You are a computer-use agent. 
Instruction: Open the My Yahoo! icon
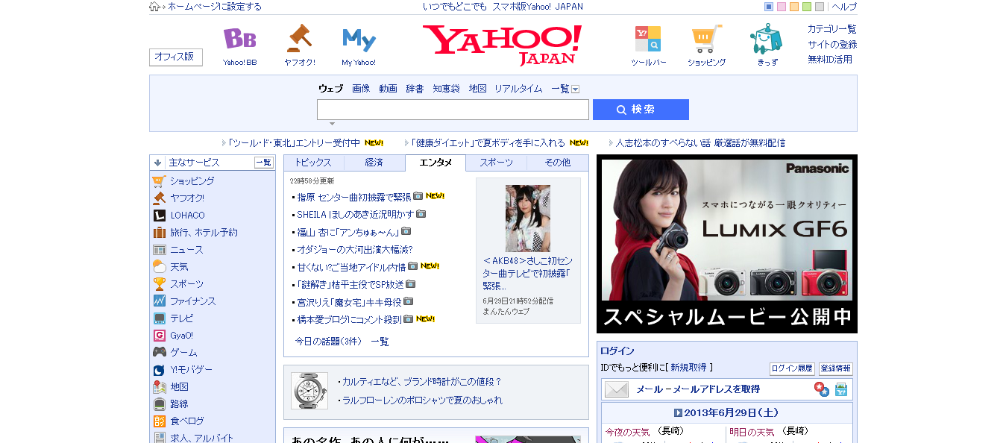359,39
